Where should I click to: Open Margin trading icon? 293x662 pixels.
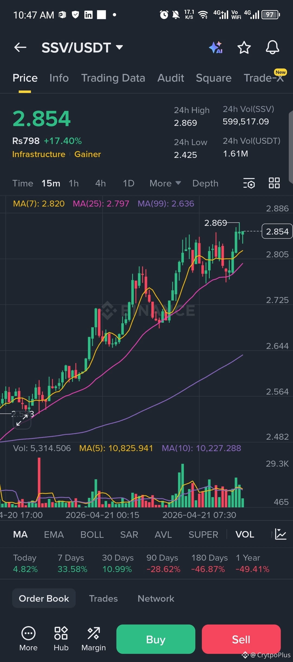click(x=94, y=633)
